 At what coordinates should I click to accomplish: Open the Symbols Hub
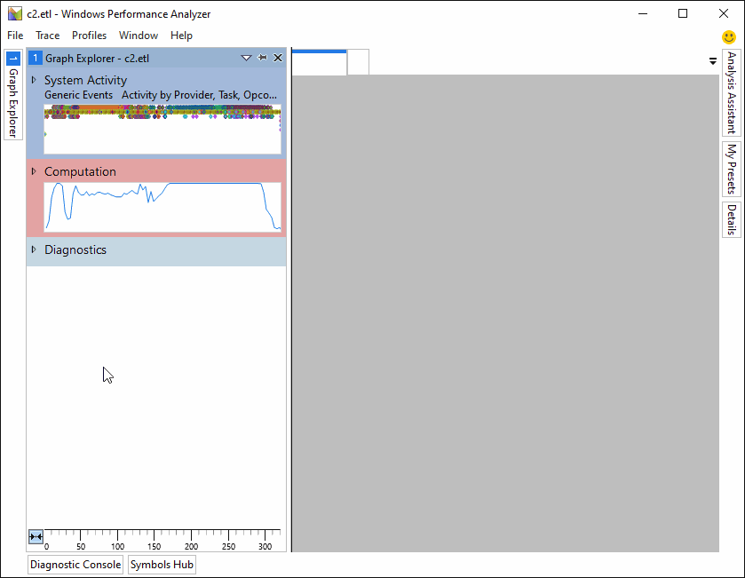162,565
